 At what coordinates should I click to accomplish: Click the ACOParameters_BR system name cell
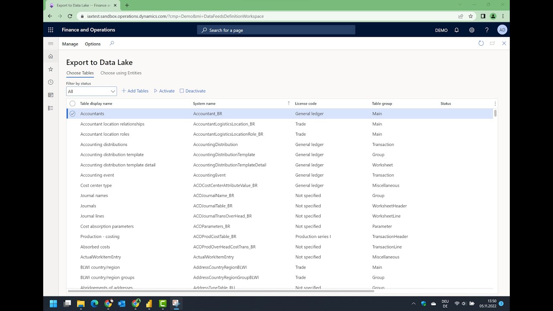pos(212,226)
